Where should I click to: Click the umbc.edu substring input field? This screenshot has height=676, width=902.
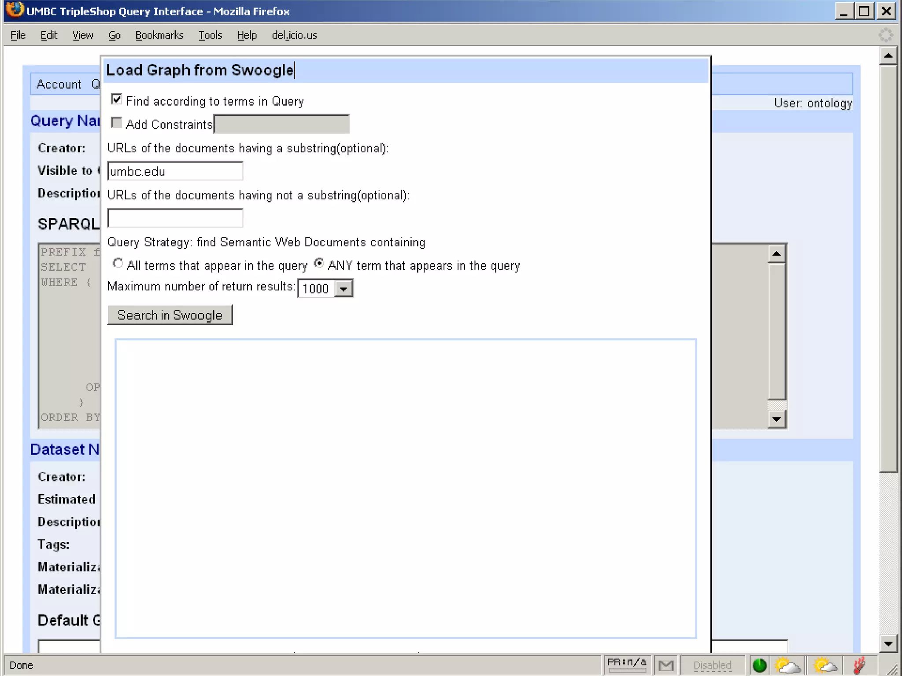click(x=175, y=171)
